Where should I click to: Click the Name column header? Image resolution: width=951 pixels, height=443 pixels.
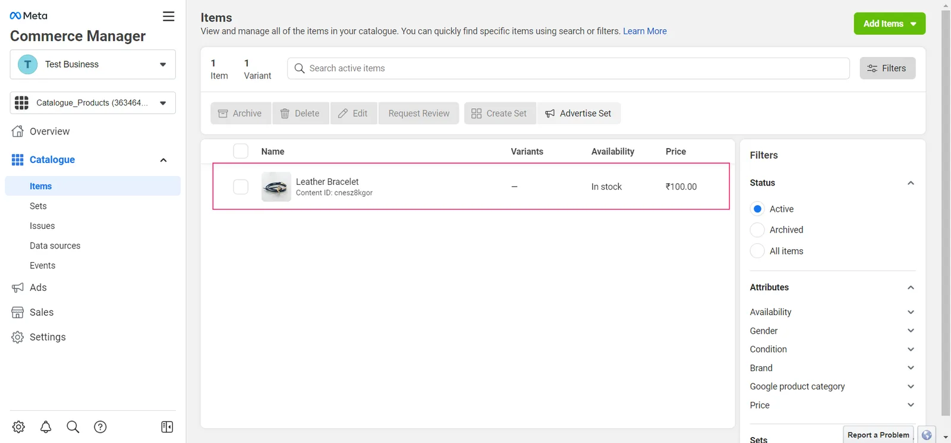pos(273,152)
